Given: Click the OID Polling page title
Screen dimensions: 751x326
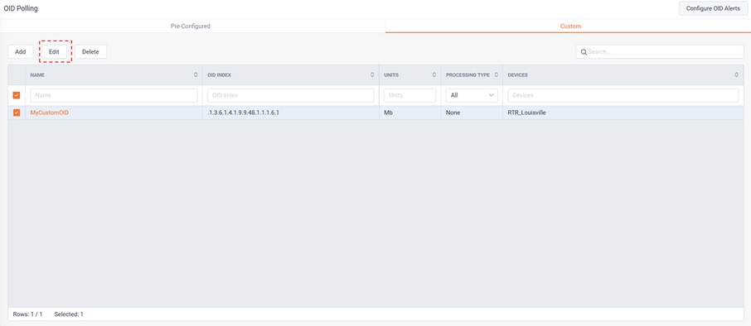Looking at the screenshot, I should (21, 8).
